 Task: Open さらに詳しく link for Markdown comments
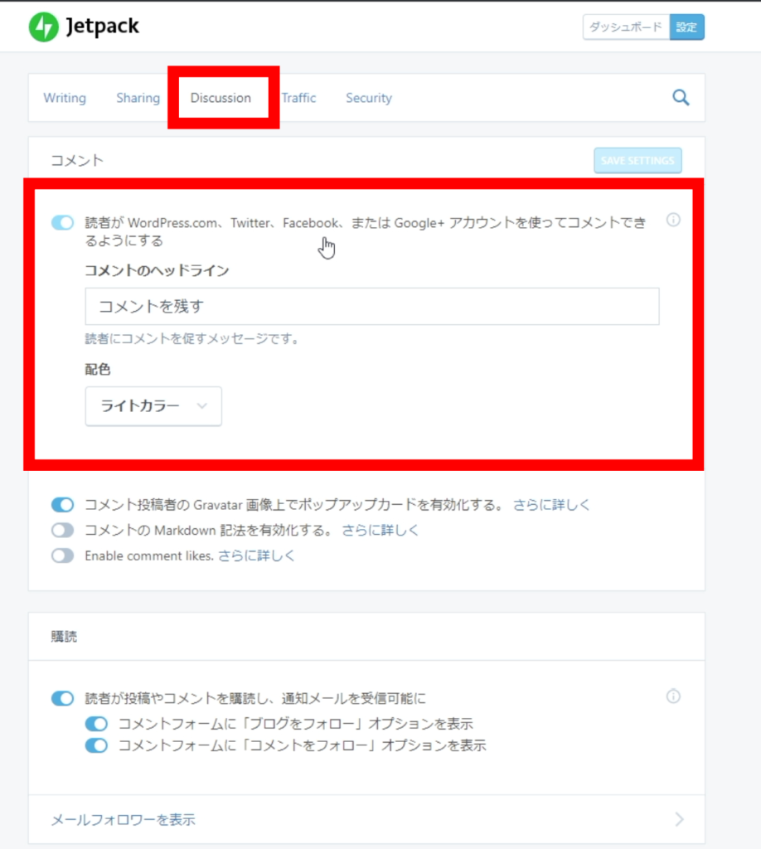coord(380,530)
